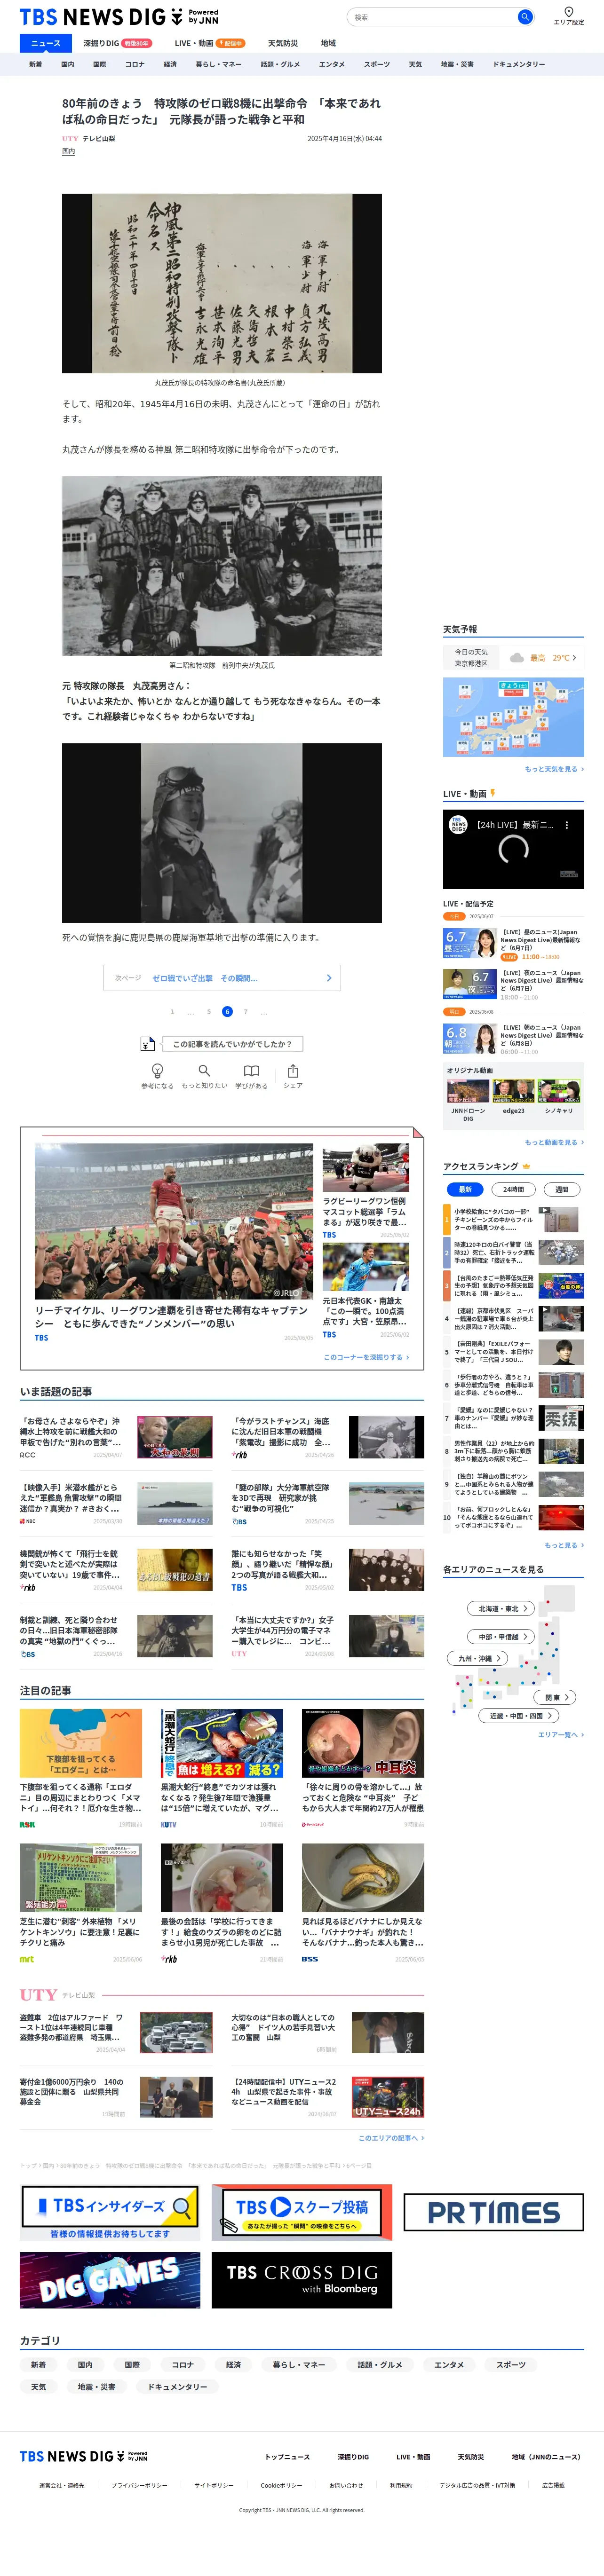This screenshot has width=604, height=2576.
Task: Open the TBS スクープ投稿 banner
Action: point(302,2212)
